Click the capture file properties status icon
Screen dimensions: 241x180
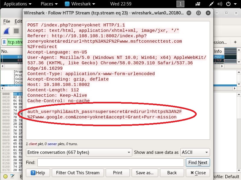click(12, 176)
